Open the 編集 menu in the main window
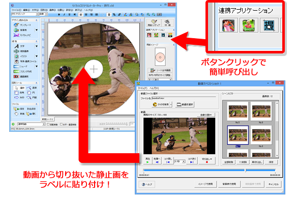296x197 pixels. click(x=26, y=10)
